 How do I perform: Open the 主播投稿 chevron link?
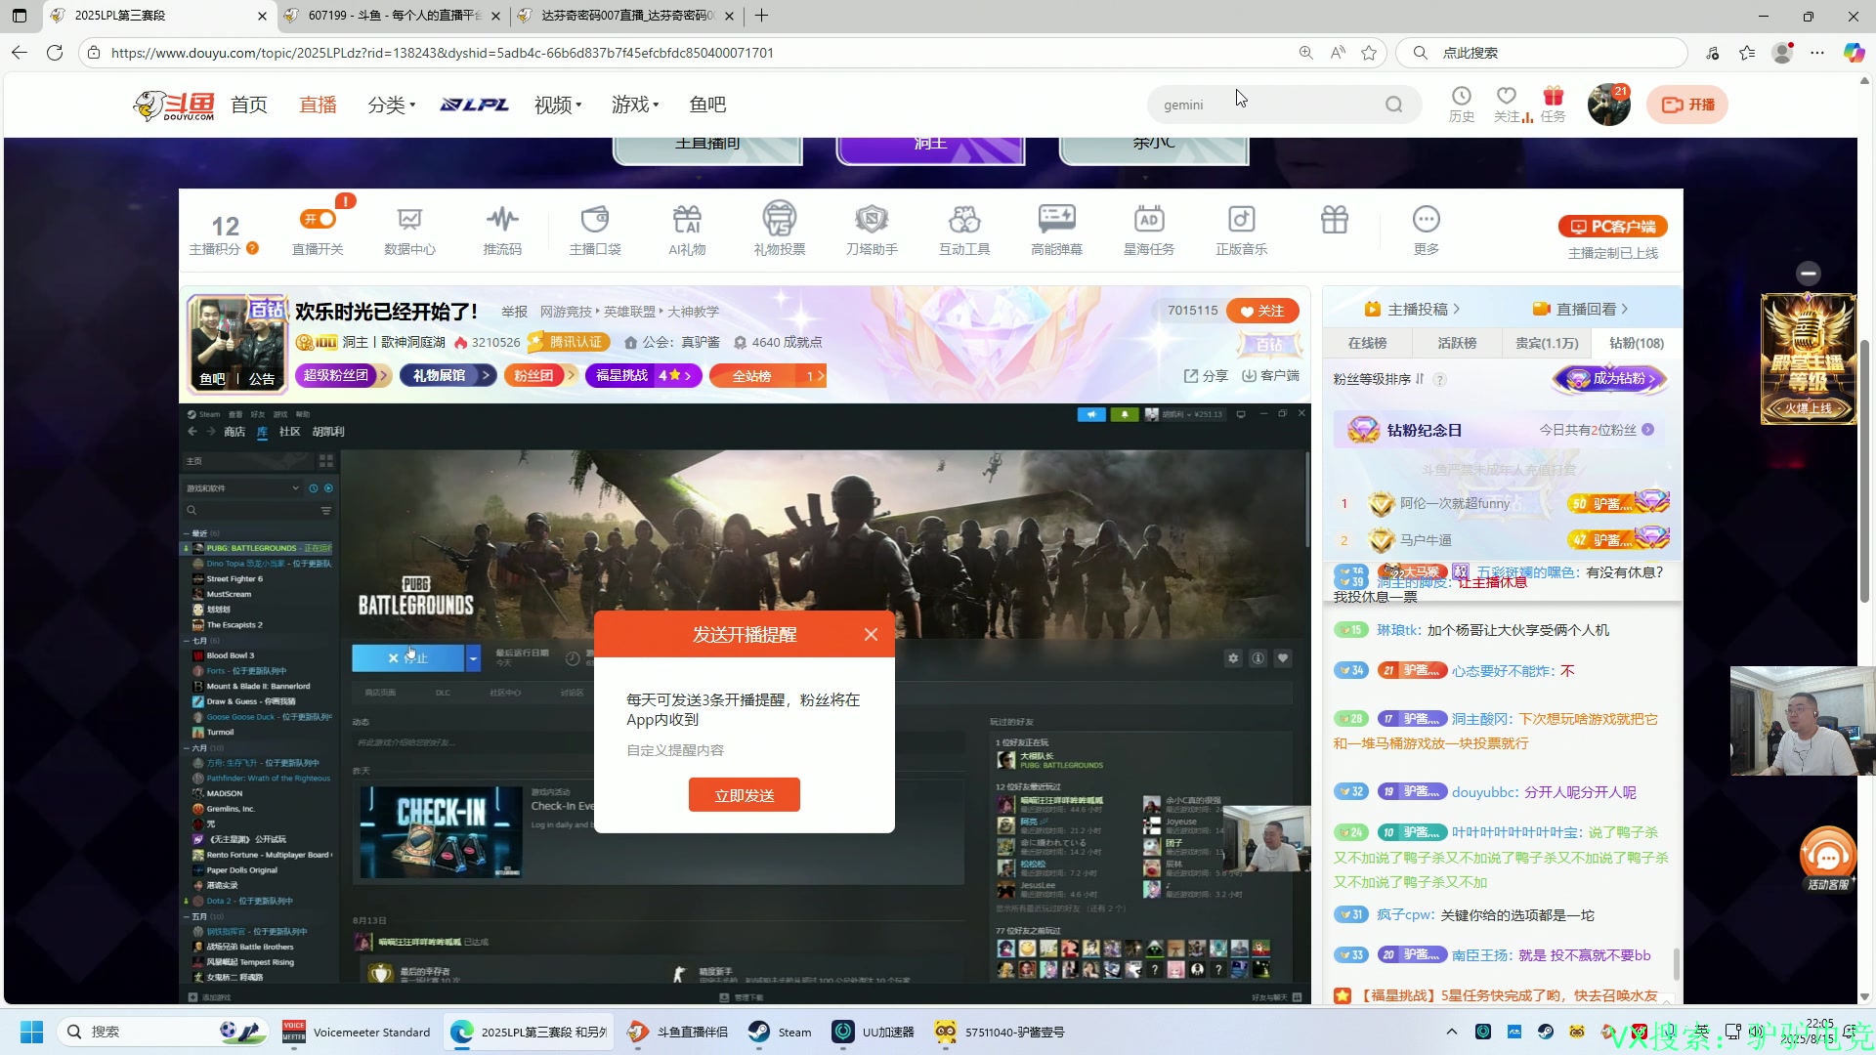[1412, 310]
